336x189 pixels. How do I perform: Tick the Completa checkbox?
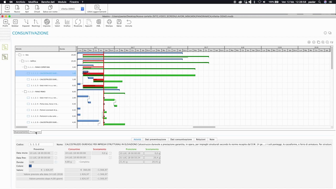[x=77, y=162]
